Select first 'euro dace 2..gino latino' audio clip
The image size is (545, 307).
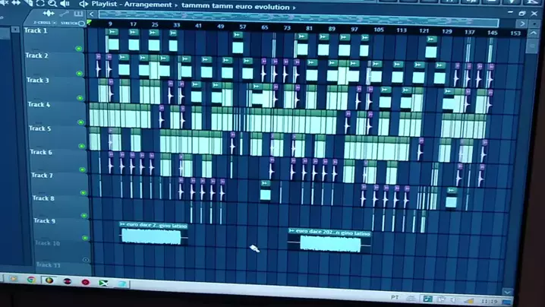pos(153,233)
